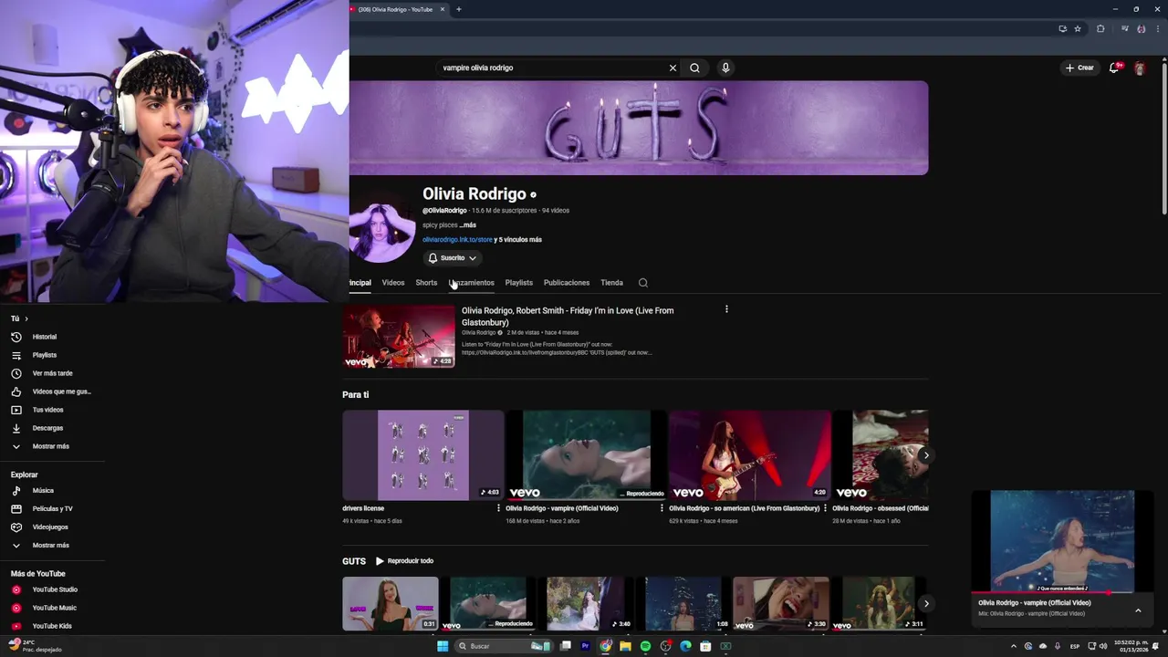Open the drivers license video thumbnail
The width and height of the screenshot is (1168, 657).
click(423, 454)
